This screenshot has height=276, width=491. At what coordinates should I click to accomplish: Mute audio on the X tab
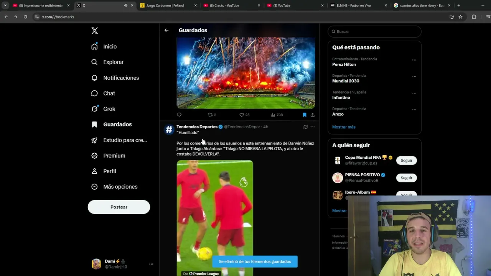pos(125,5)
